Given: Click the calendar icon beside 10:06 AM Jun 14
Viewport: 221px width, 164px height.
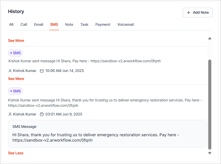Looking at the screenshot, I should point(42,71).
